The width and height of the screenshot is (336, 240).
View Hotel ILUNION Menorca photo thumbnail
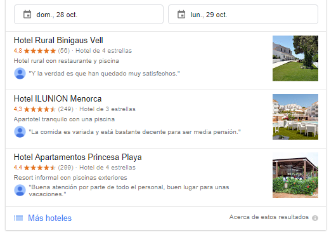[x=295, y=117]
